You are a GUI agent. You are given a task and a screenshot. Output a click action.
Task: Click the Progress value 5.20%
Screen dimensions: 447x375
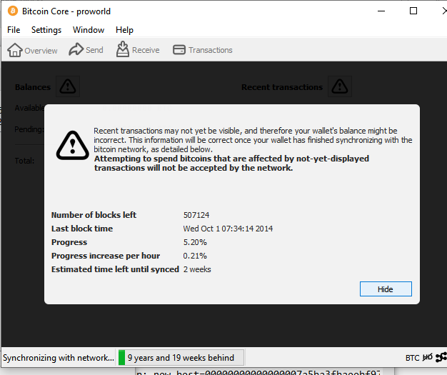[195, 242]
